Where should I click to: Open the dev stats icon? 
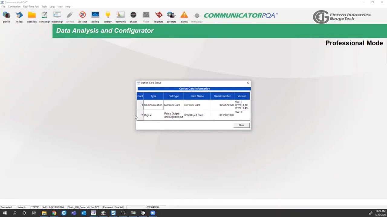(x=171, y=17)
